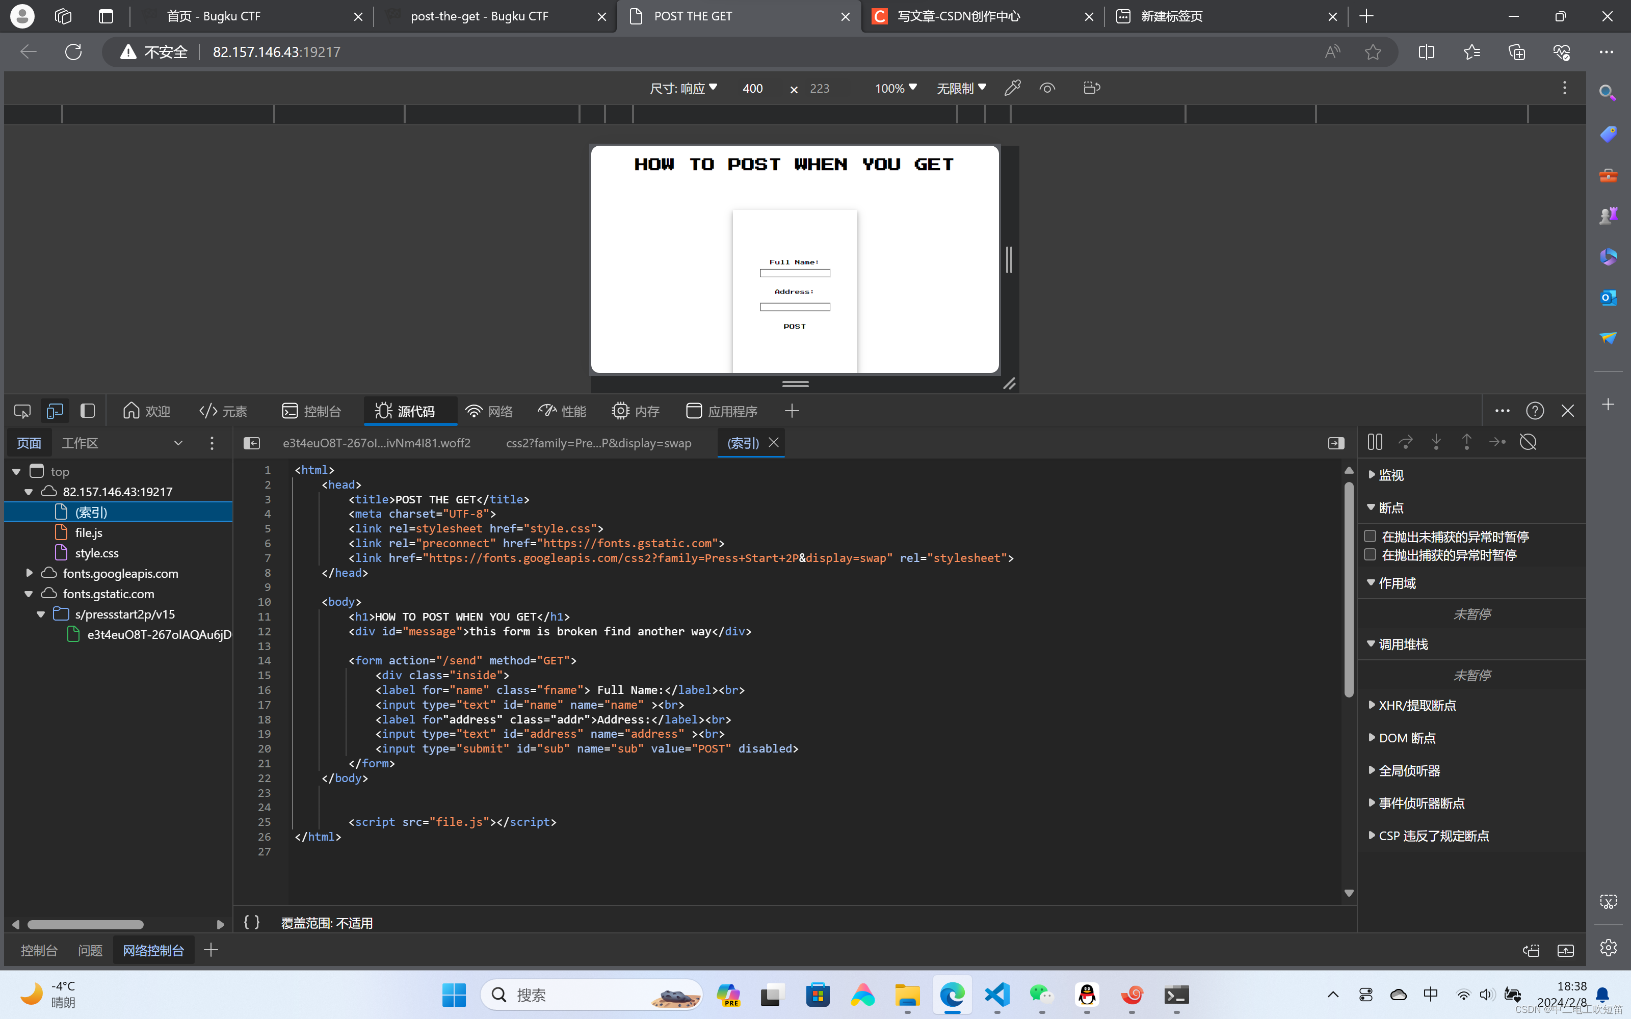Open the zoom 100% dropdown
Viewport: 1631px width, 1019px height.
click(x=895, y=88)
